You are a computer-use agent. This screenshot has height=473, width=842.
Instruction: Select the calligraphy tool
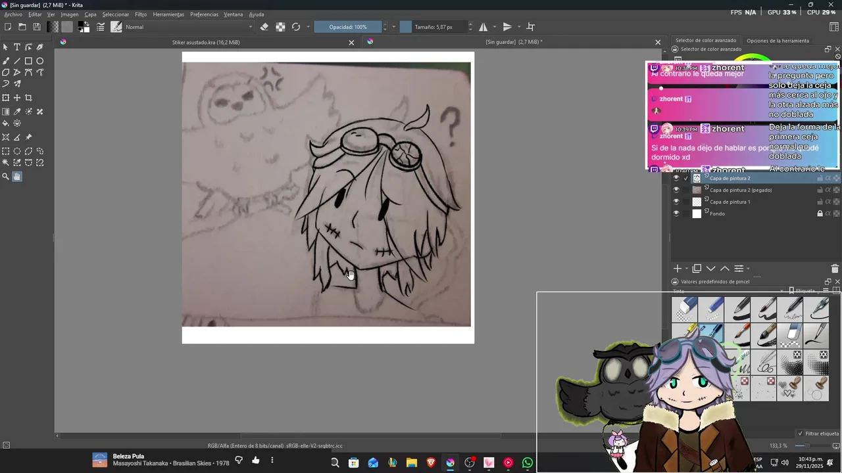[x=39, y=47]
